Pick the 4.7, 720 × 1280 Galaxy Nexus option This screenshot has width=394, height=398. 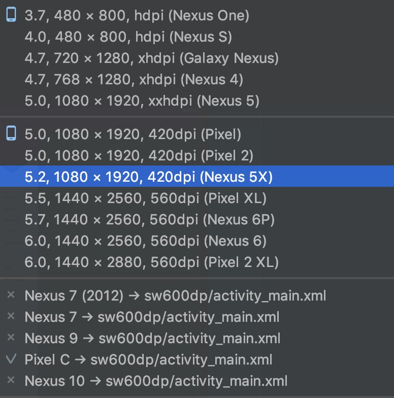(x=197, y=58)
